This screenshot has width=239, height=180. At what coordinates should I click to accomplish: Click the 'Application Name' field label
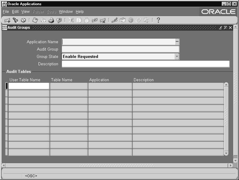43,42
